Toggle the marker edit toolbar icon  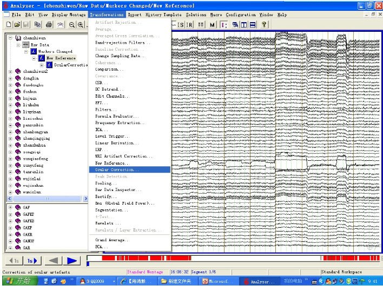point(224,25)
